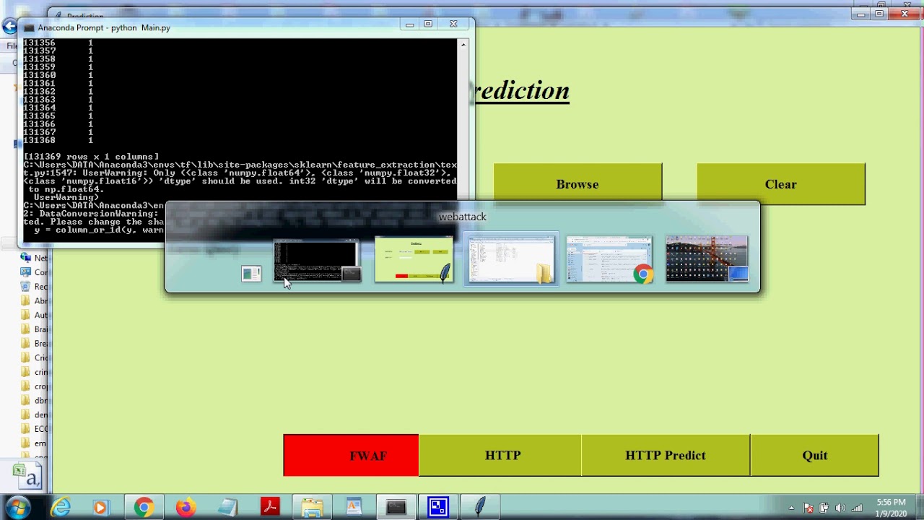Select the 'dbn' folder in Explorer pane
This screenshot has width=924, height=520.
(x=34, y=401)
